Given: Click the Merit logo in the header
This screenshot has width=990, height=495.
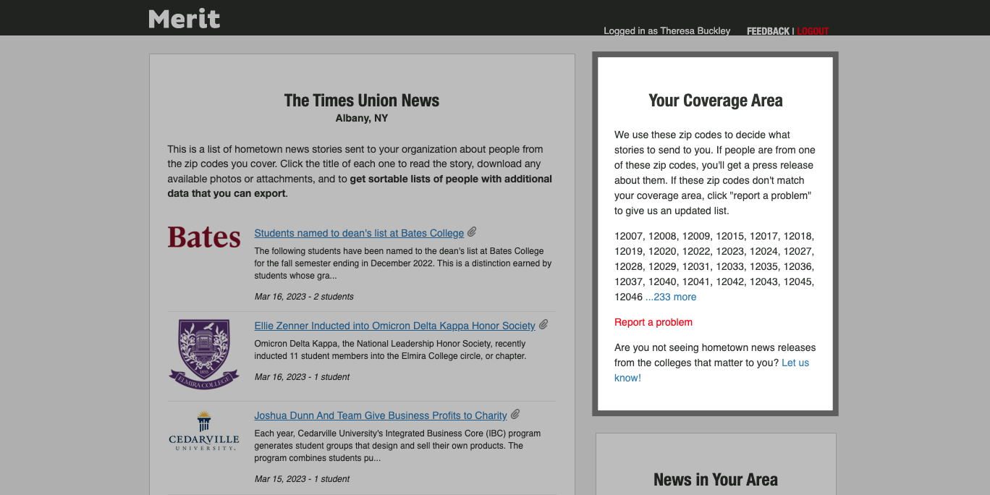Looking at the screenshot, I should click(x=184, y=17).
